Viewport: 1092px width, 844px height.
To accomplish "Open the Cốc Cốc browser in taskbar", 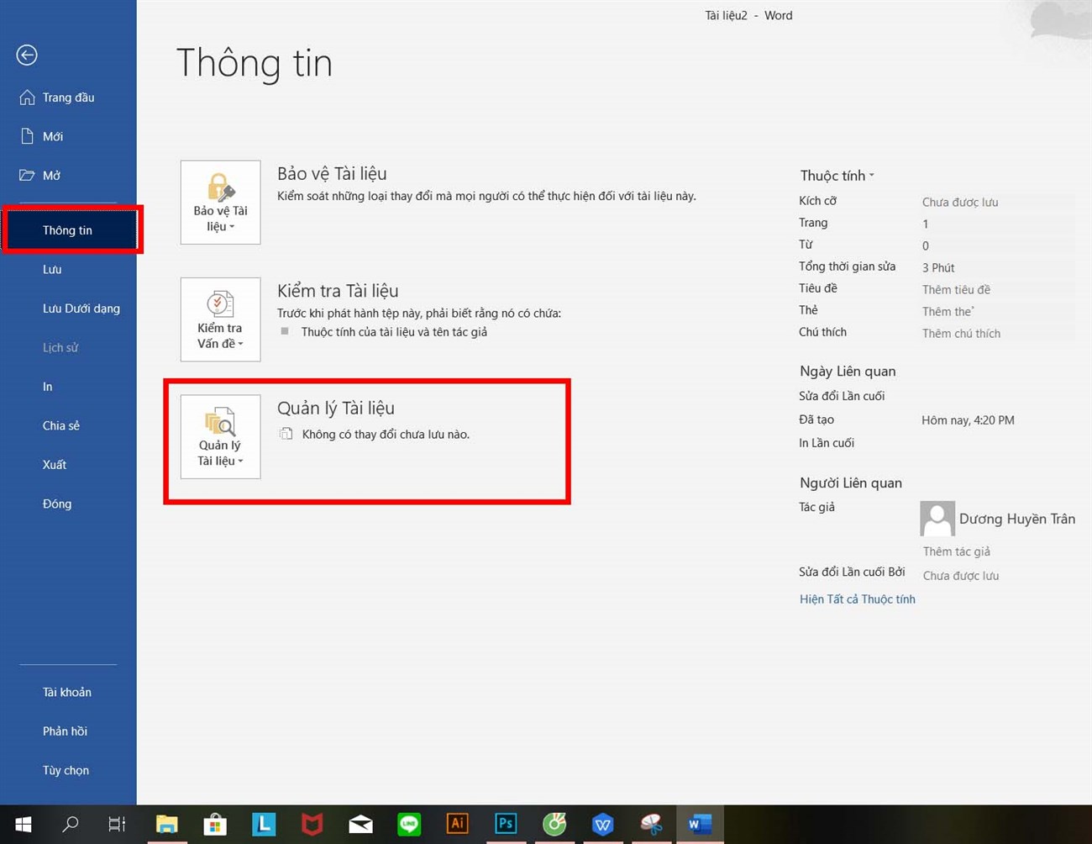I will pyautogui.click(x=554, y=825).
